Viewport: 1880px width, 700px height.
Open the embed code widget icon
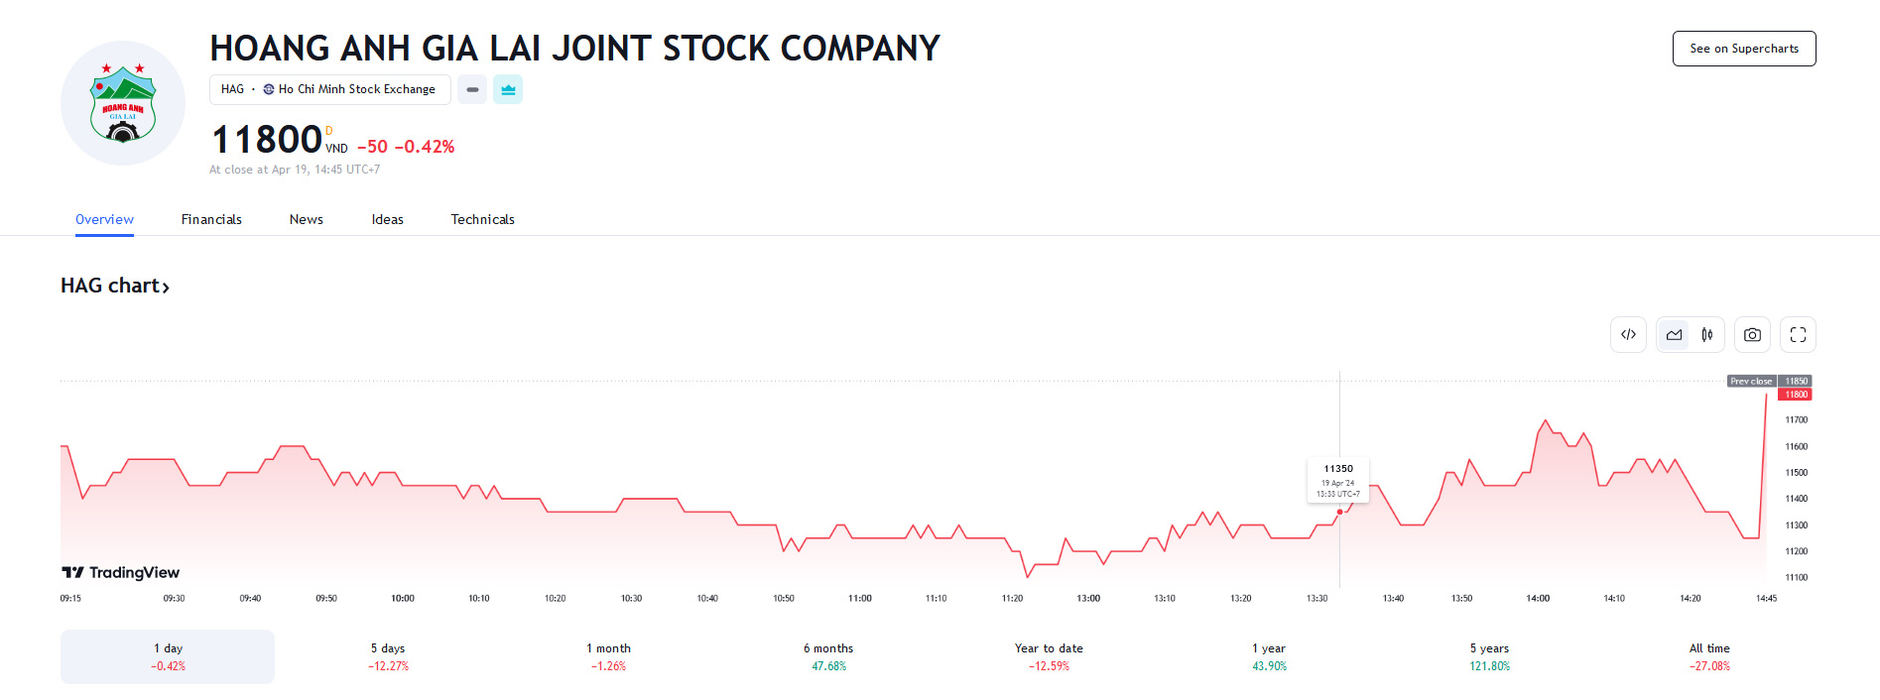click(1628, 335)
